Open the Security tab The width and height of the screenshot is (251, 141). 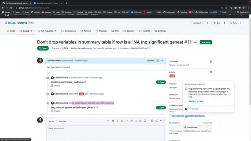click(x=129, y=31)
